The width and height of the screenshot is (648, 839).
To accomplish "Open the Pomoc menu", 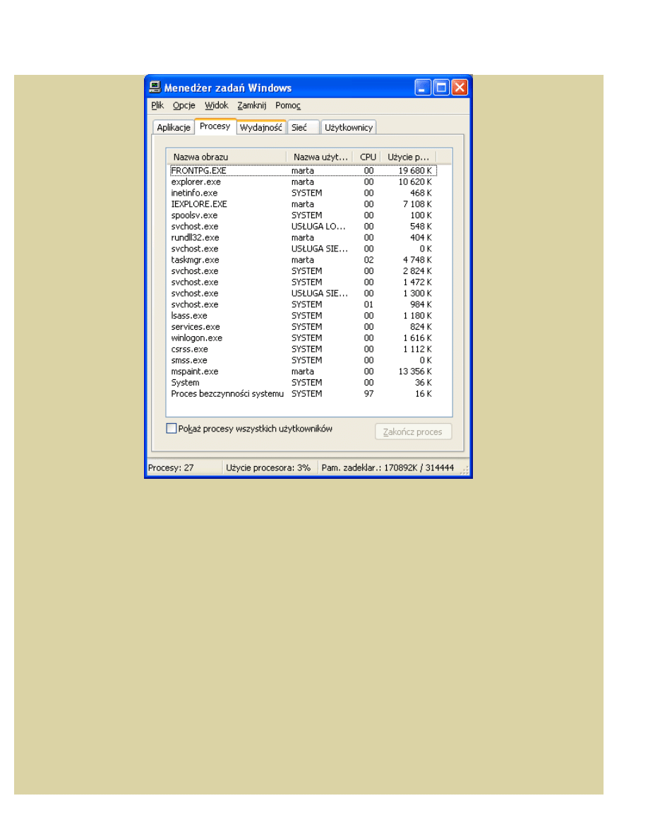I will click(287, 105).
